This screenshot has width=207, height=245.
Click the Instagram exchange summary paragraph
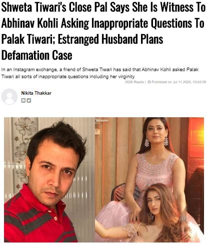click(x=100, y=73)
